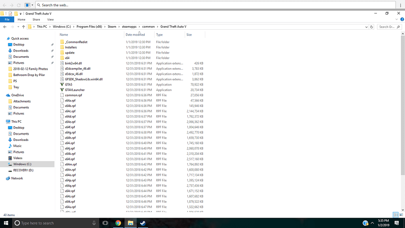Open the browser three-dot menu
Viewport: 405px width, 228px height.
click(x=401, y=5)
